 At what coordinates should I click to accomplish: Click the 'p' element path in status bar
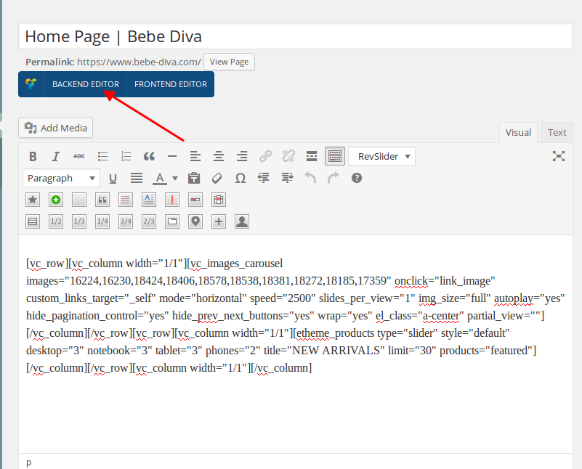click(x=29, y=462)
